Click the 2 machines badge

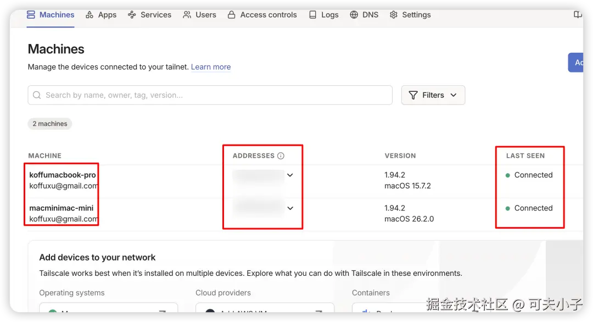50,124
